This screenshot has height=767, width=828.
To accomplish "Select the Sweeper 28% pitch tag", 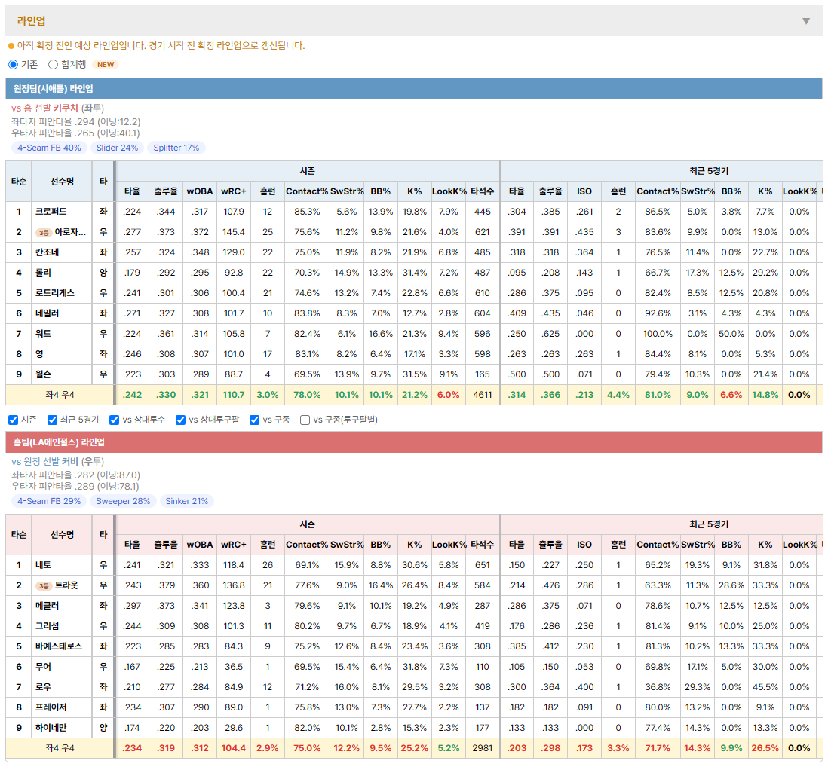I will click(123, 501).
